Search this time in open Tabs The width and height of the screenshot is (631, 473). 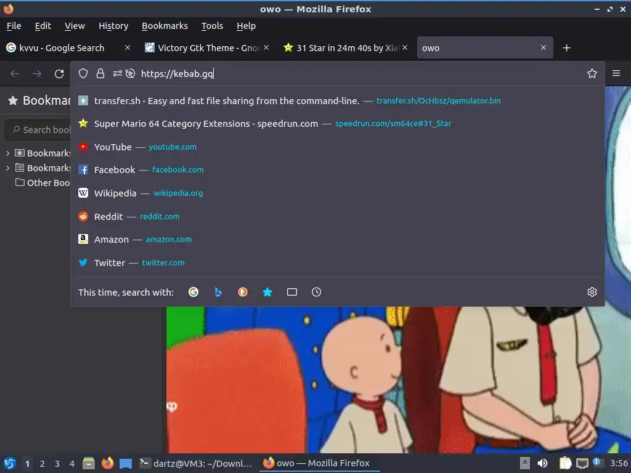[x=292, y=292]
